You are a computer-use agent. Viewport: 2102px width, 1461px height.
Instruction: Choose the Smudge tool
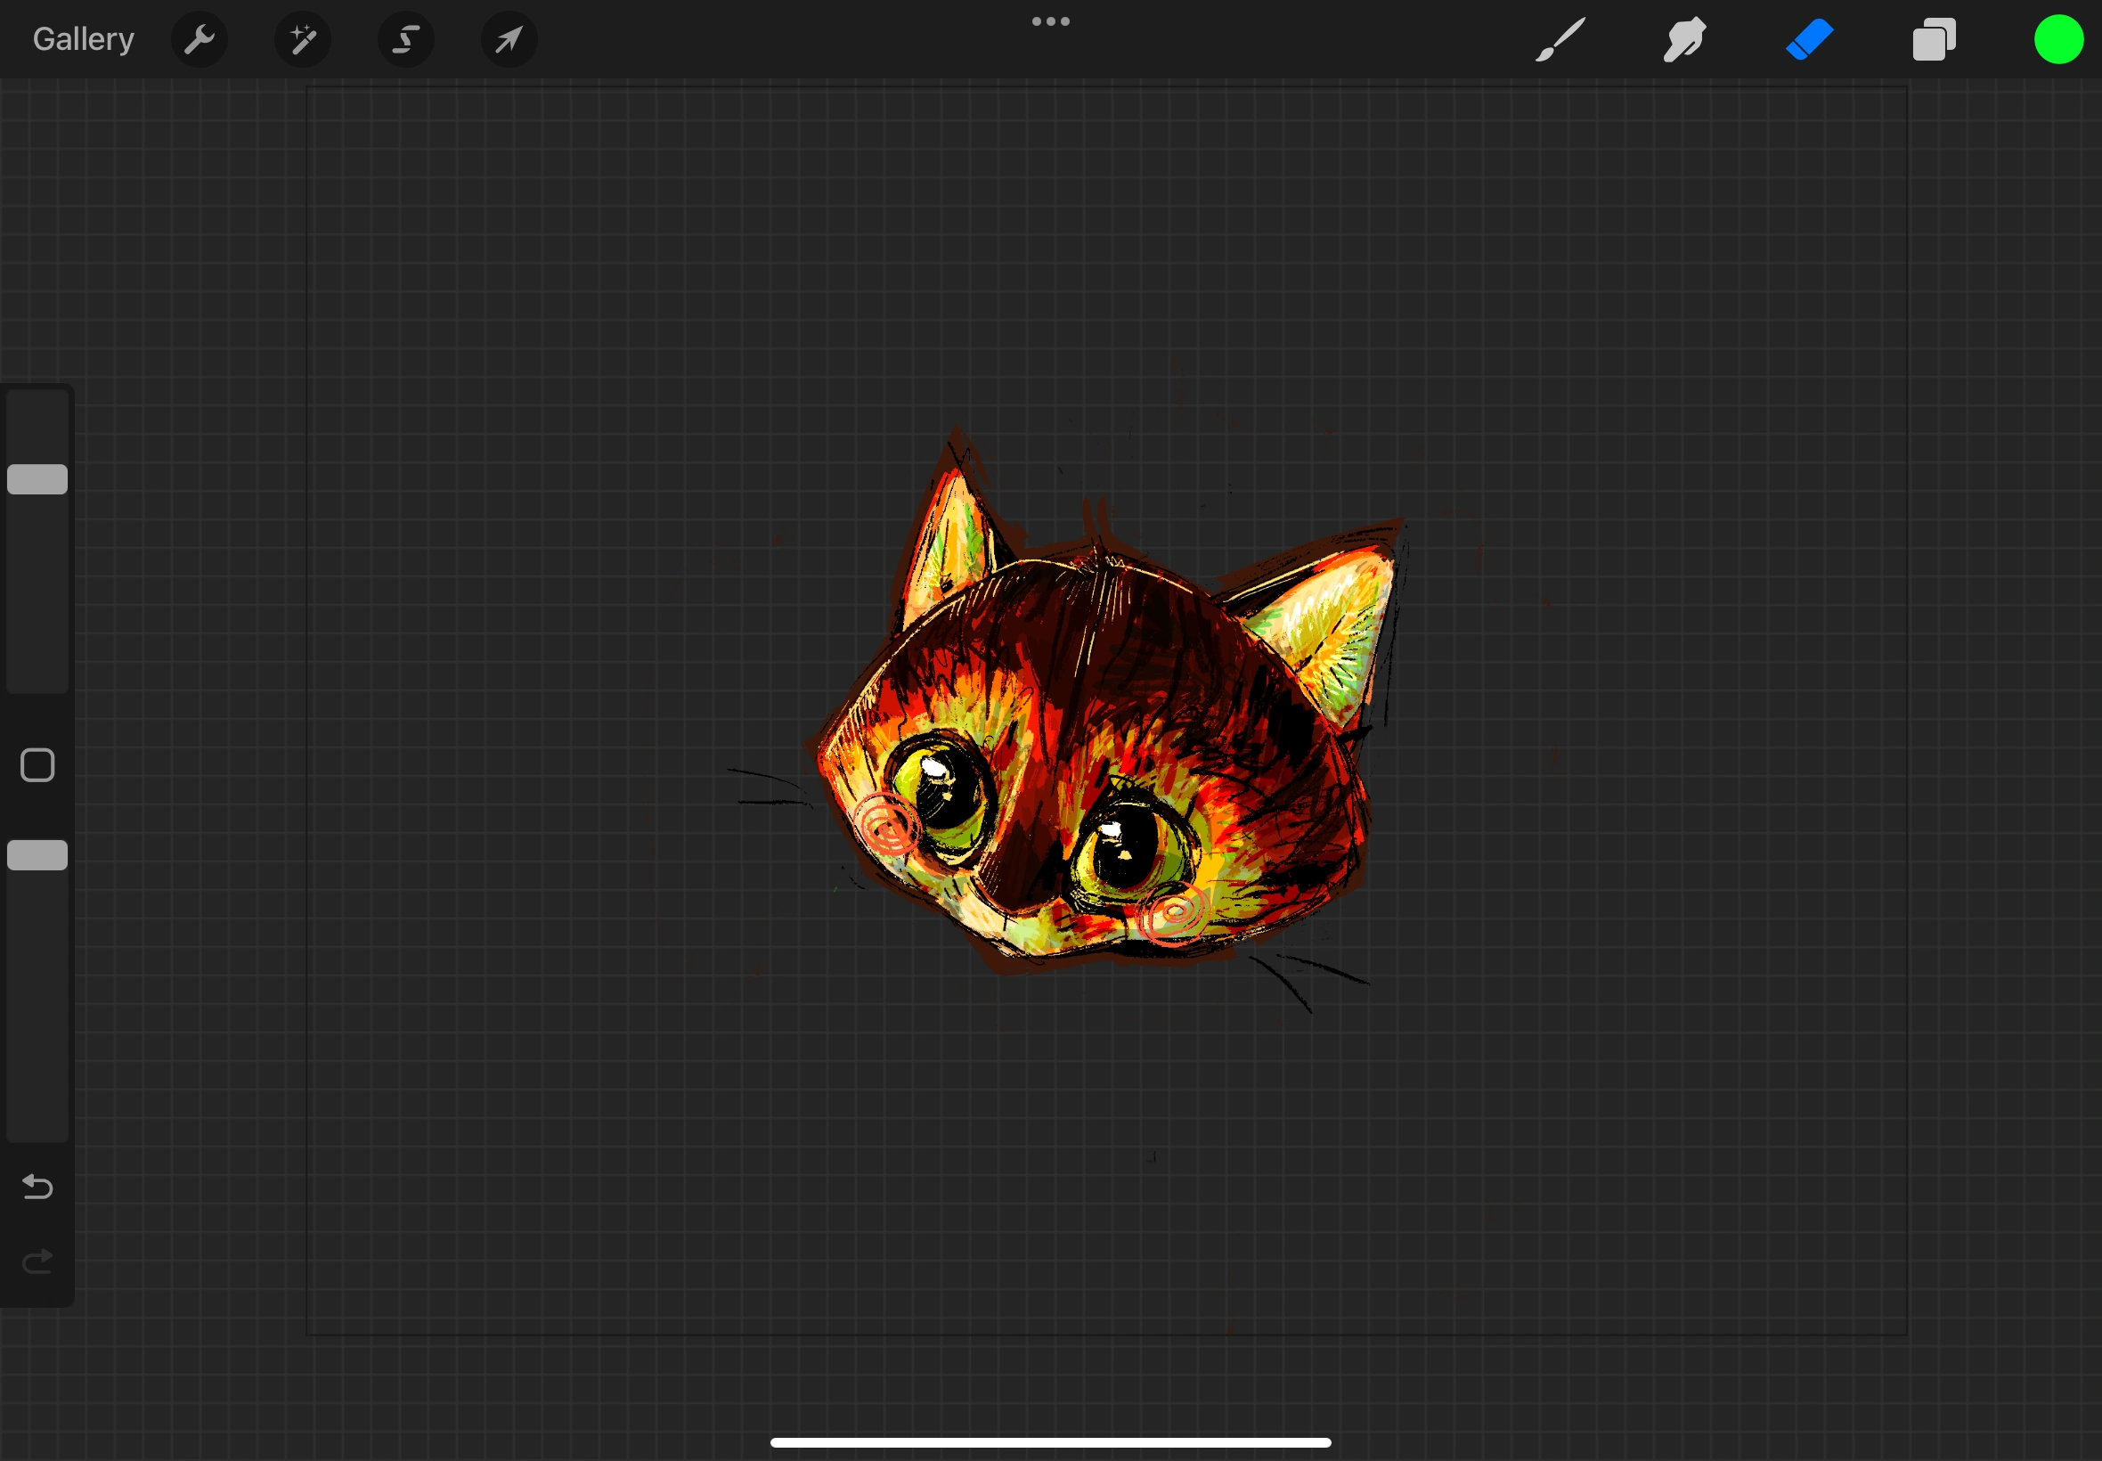[1683, 38]
